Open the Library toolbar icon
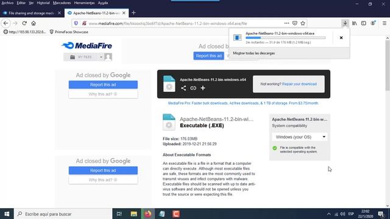Image resolution: width=390 pixels, height=219 pixels. [x=354, y=23]
